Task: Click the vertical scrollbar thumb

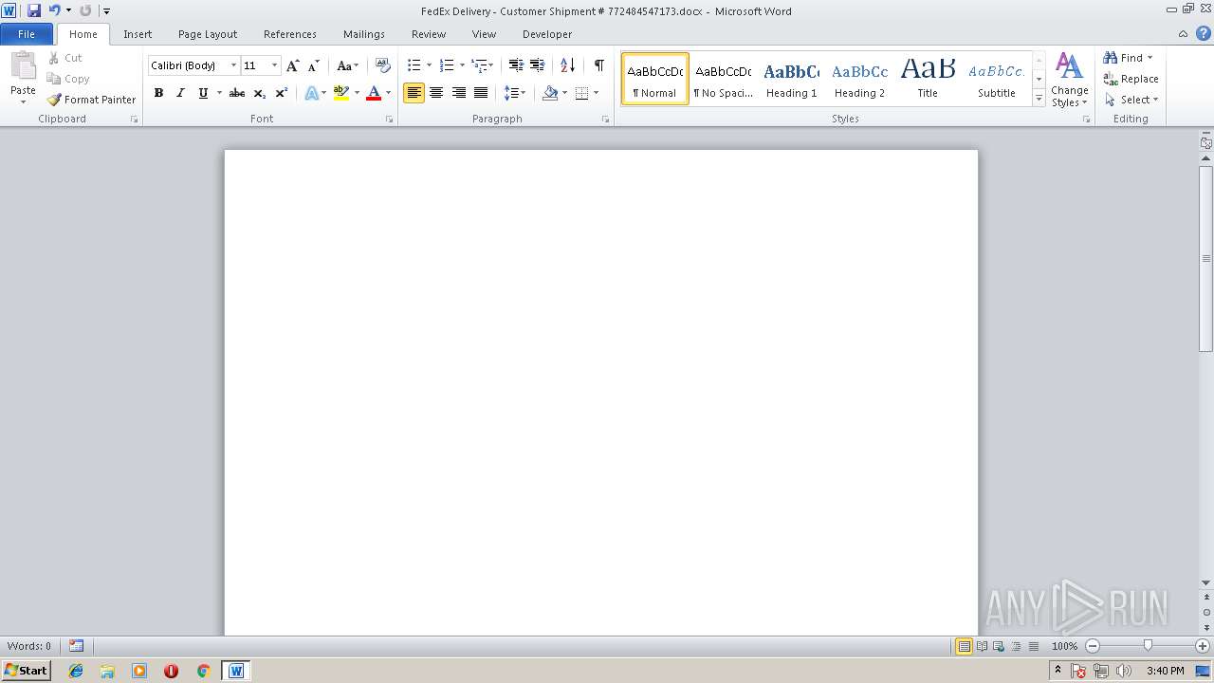Action: pos(1206,258)
